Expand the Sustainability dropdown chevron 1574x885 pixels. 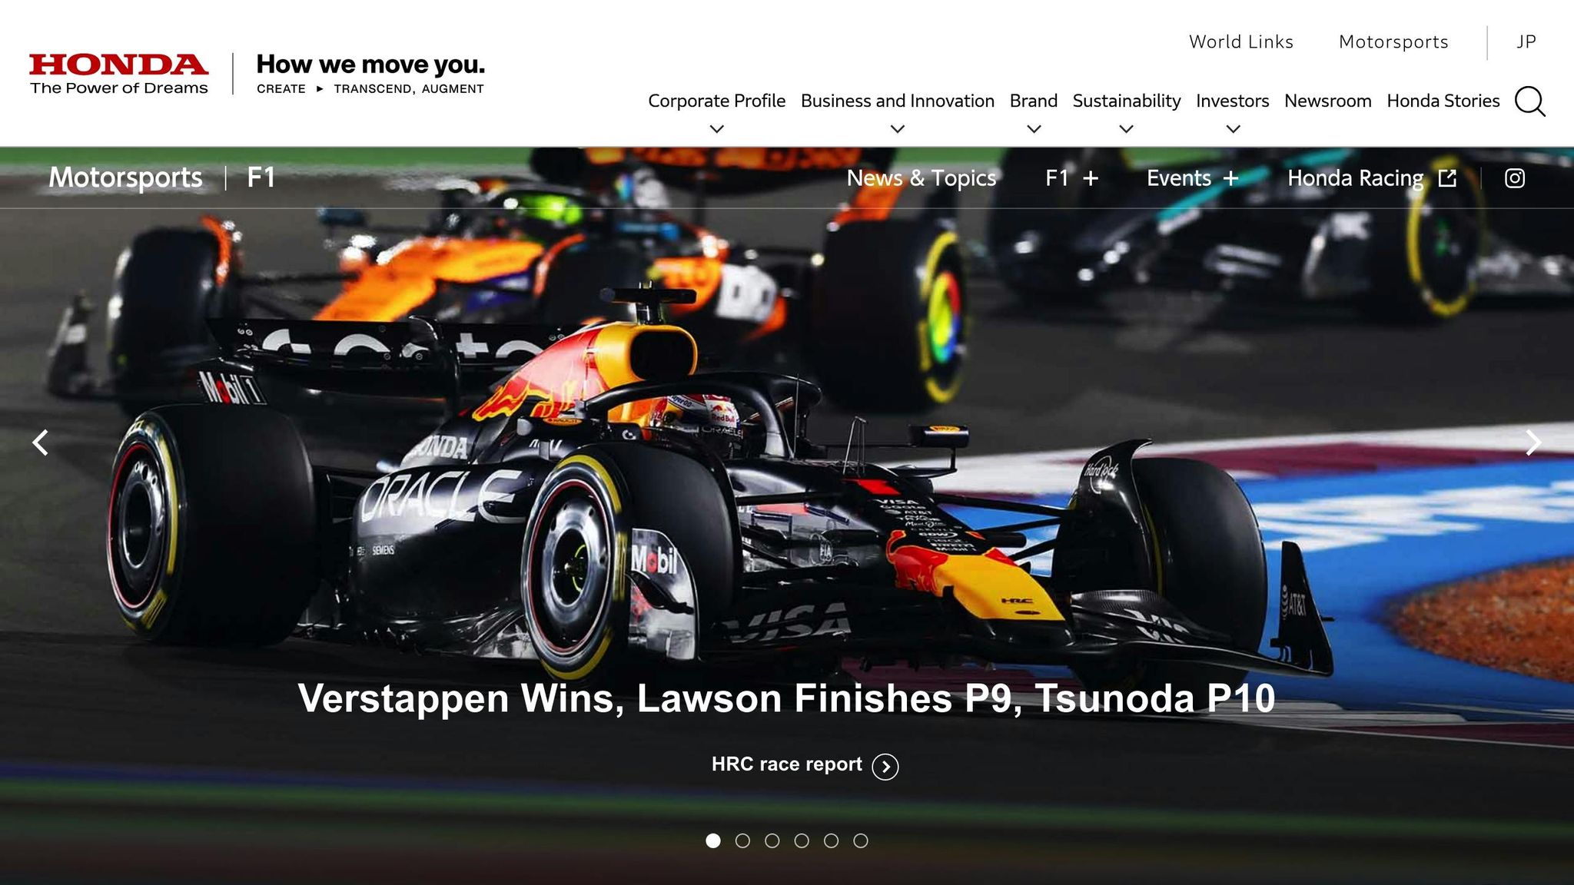pyautogui.click(x=1126, y=129)
